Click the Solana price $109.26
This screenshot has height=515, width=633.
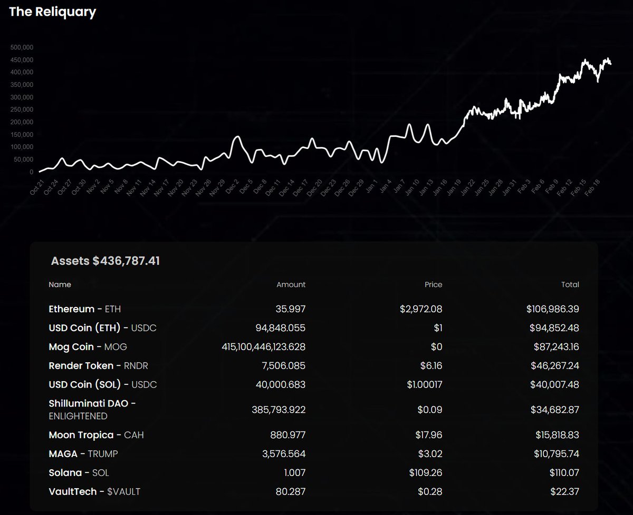[426, 473]
